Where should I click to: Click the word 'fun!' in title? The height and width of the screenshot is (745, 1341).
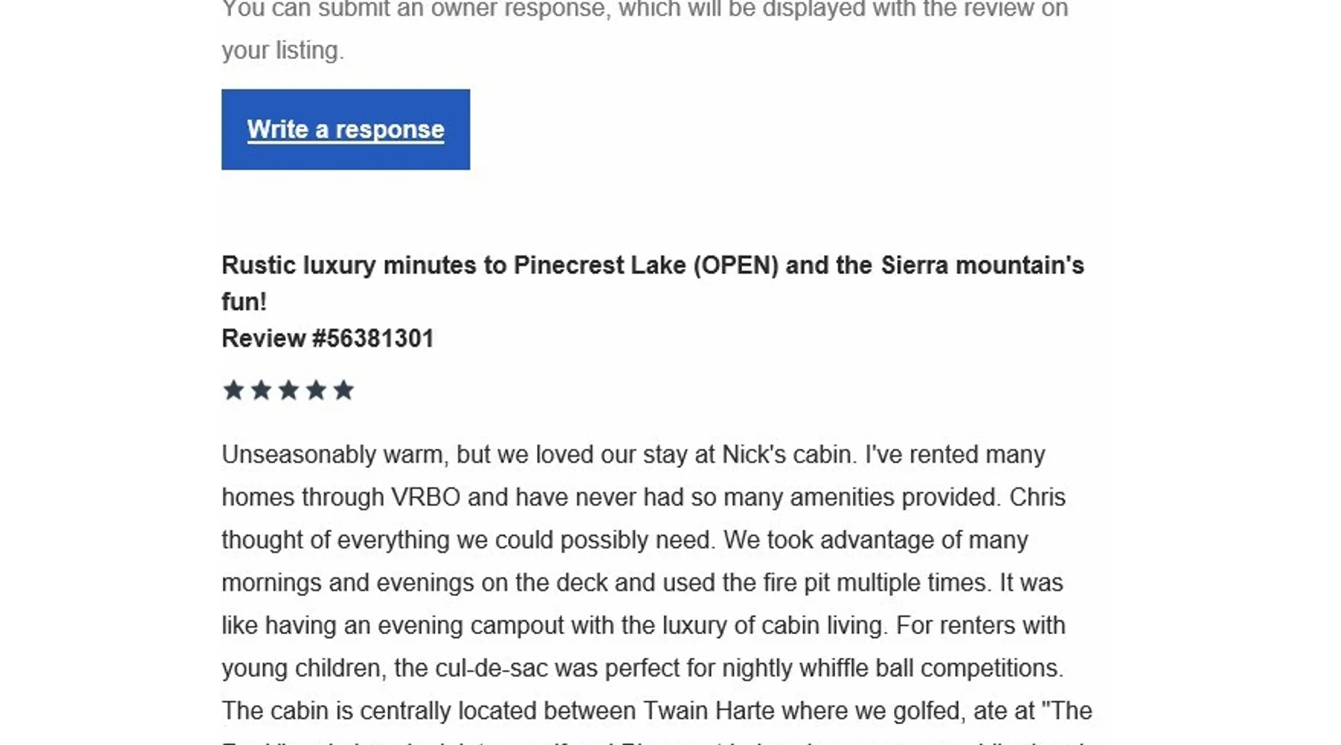(x=244, y=302)
